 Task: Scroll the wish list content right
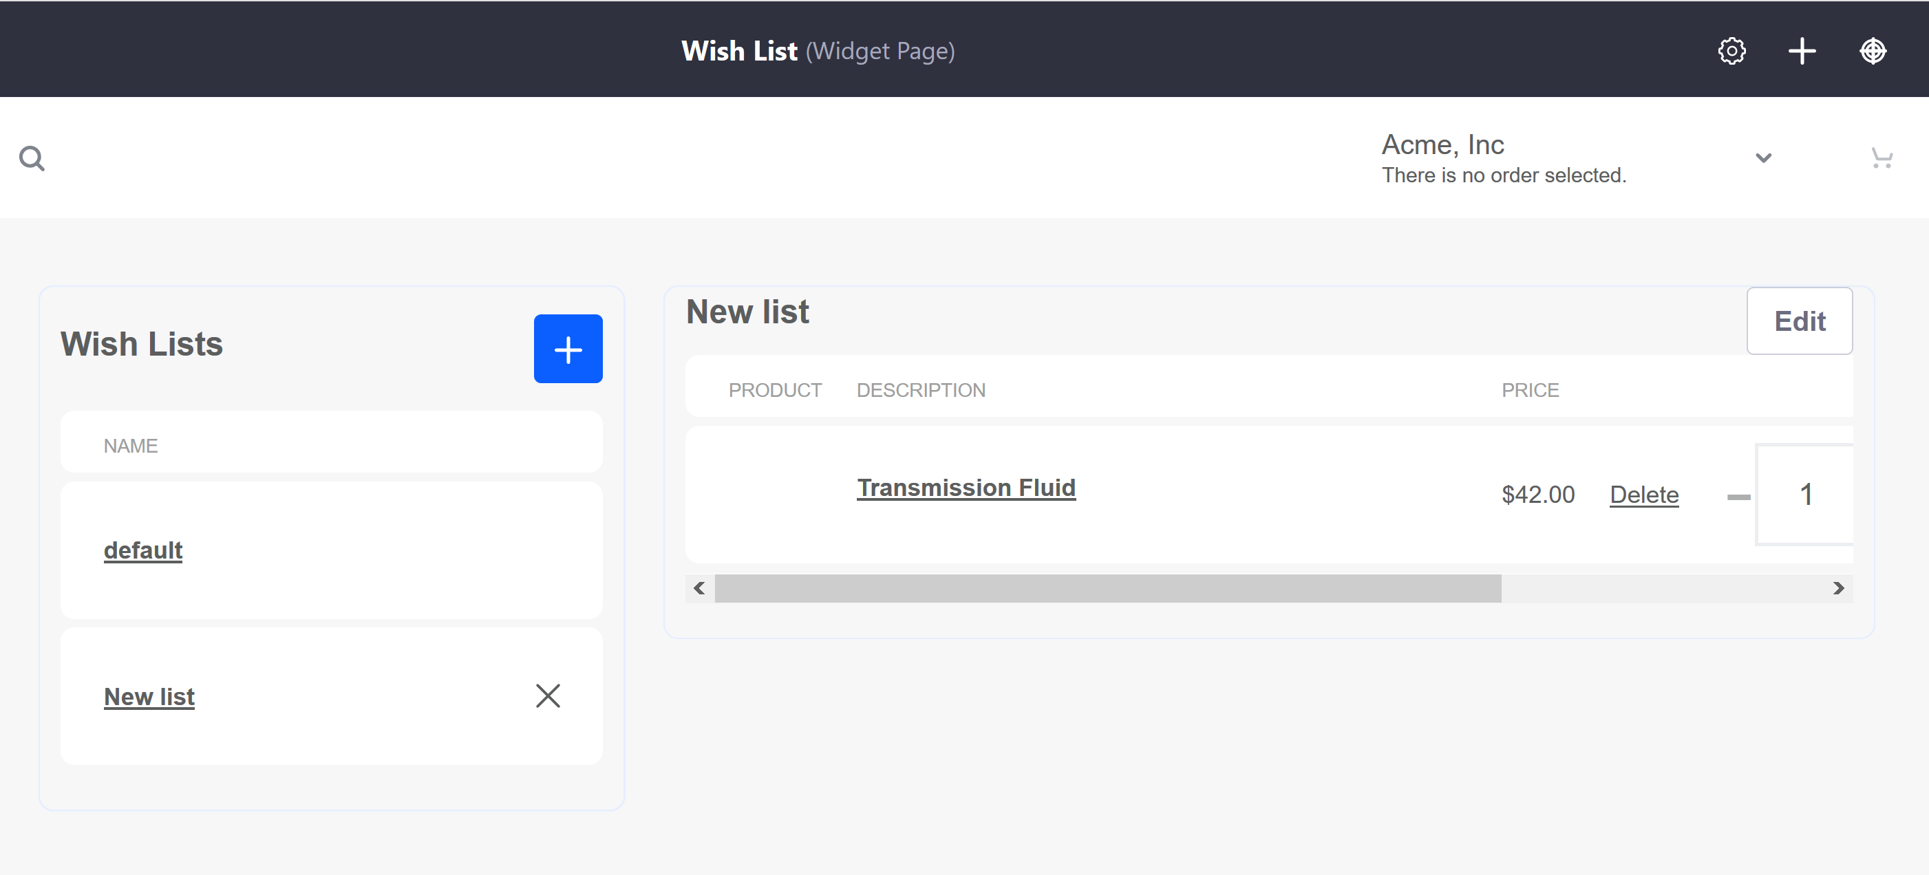click(x=1840, y=589)
